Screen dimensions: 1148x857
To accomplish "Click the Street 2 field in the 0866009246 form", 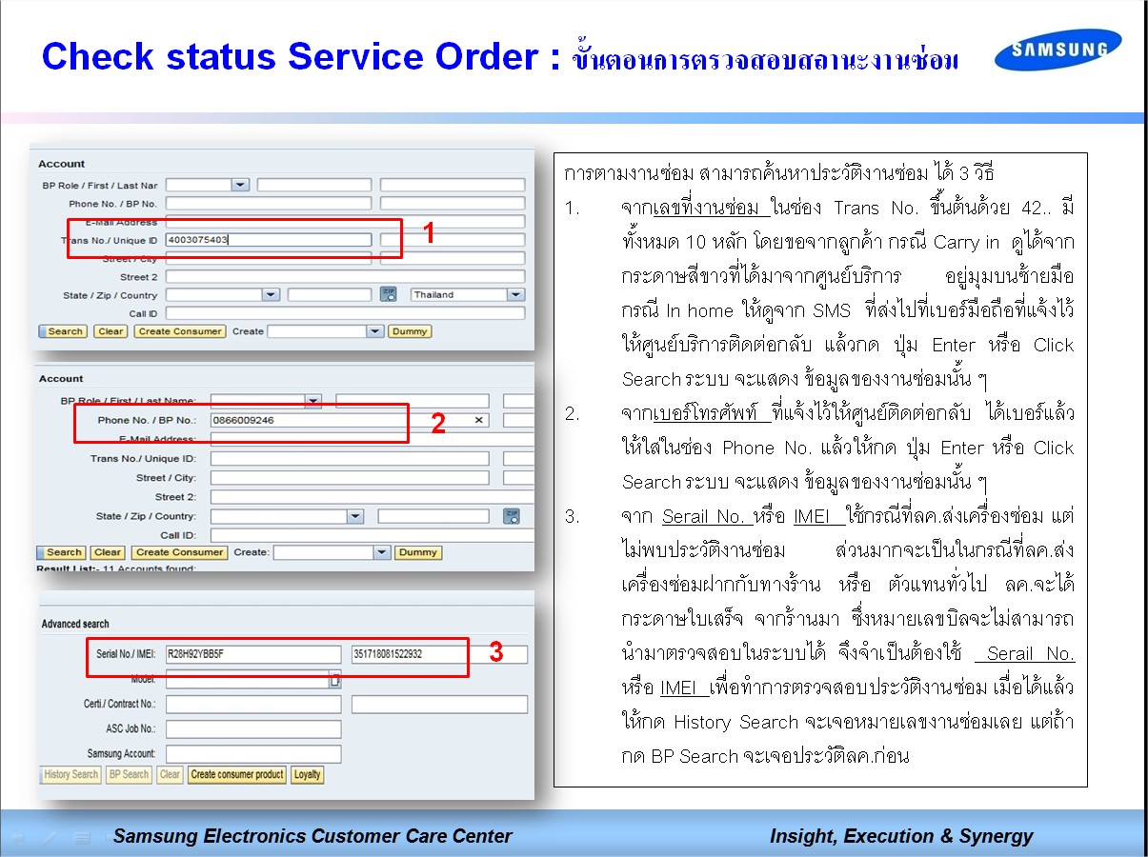I will click(x=372, y=497).
